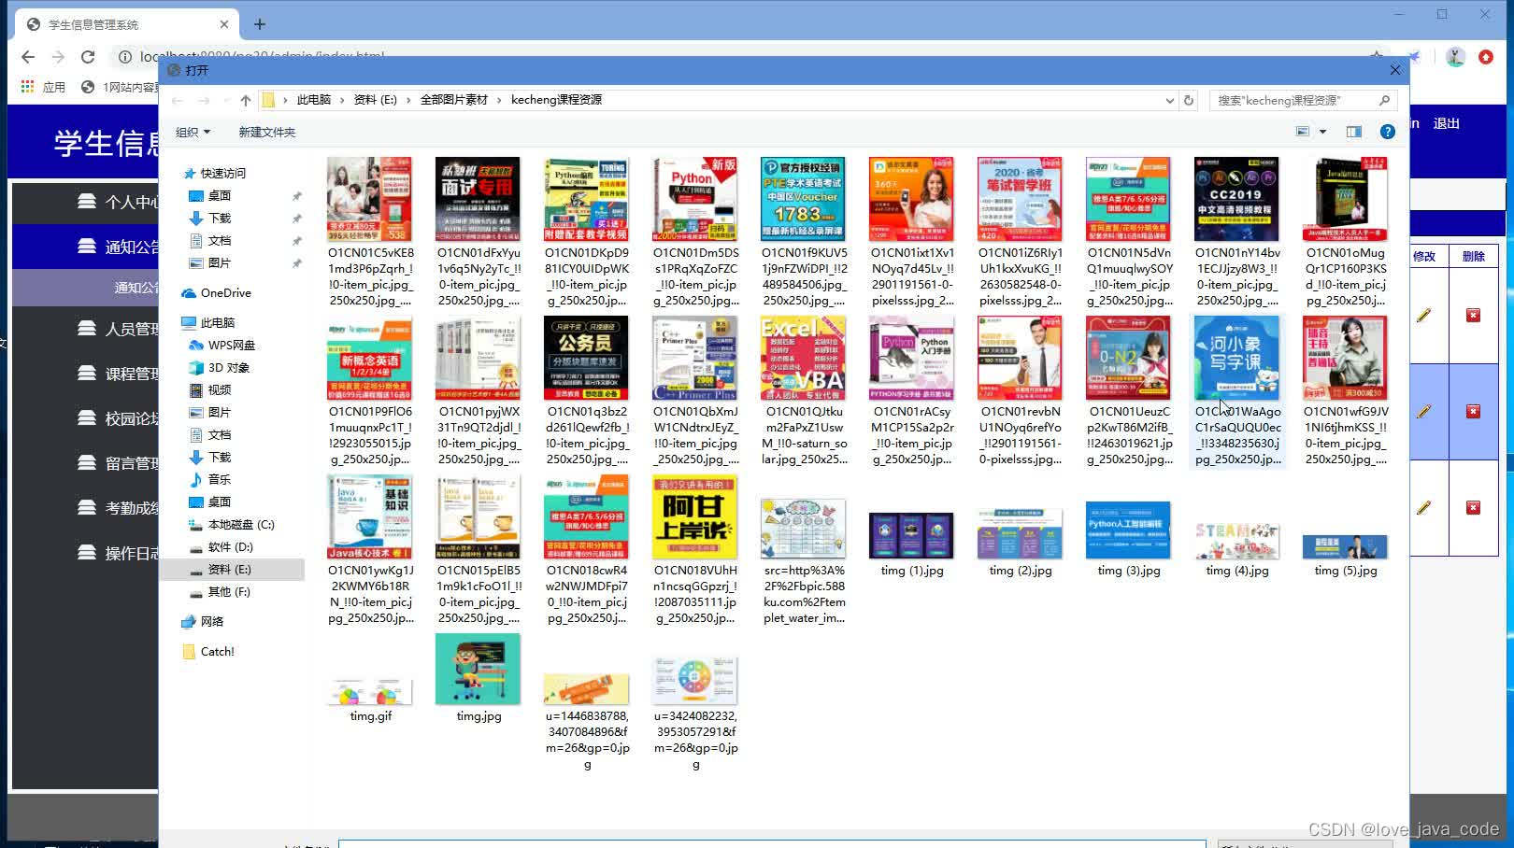
Task: Click 新建文件夹 button
Action: (x=267, y=132)
